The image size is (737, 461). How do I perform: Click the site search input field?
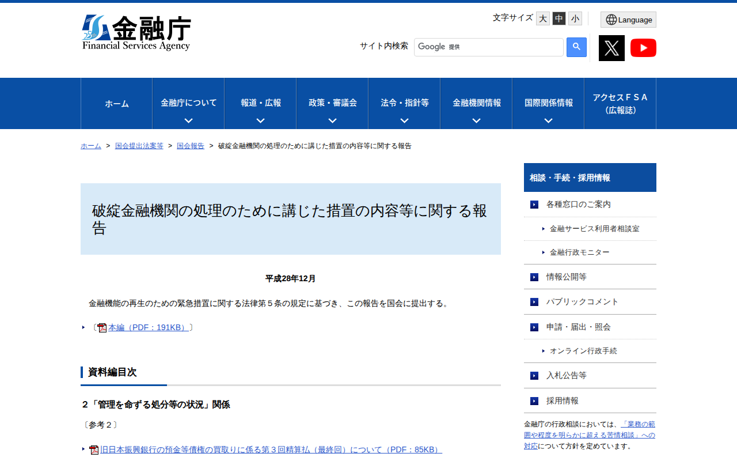tap(489, 47)
